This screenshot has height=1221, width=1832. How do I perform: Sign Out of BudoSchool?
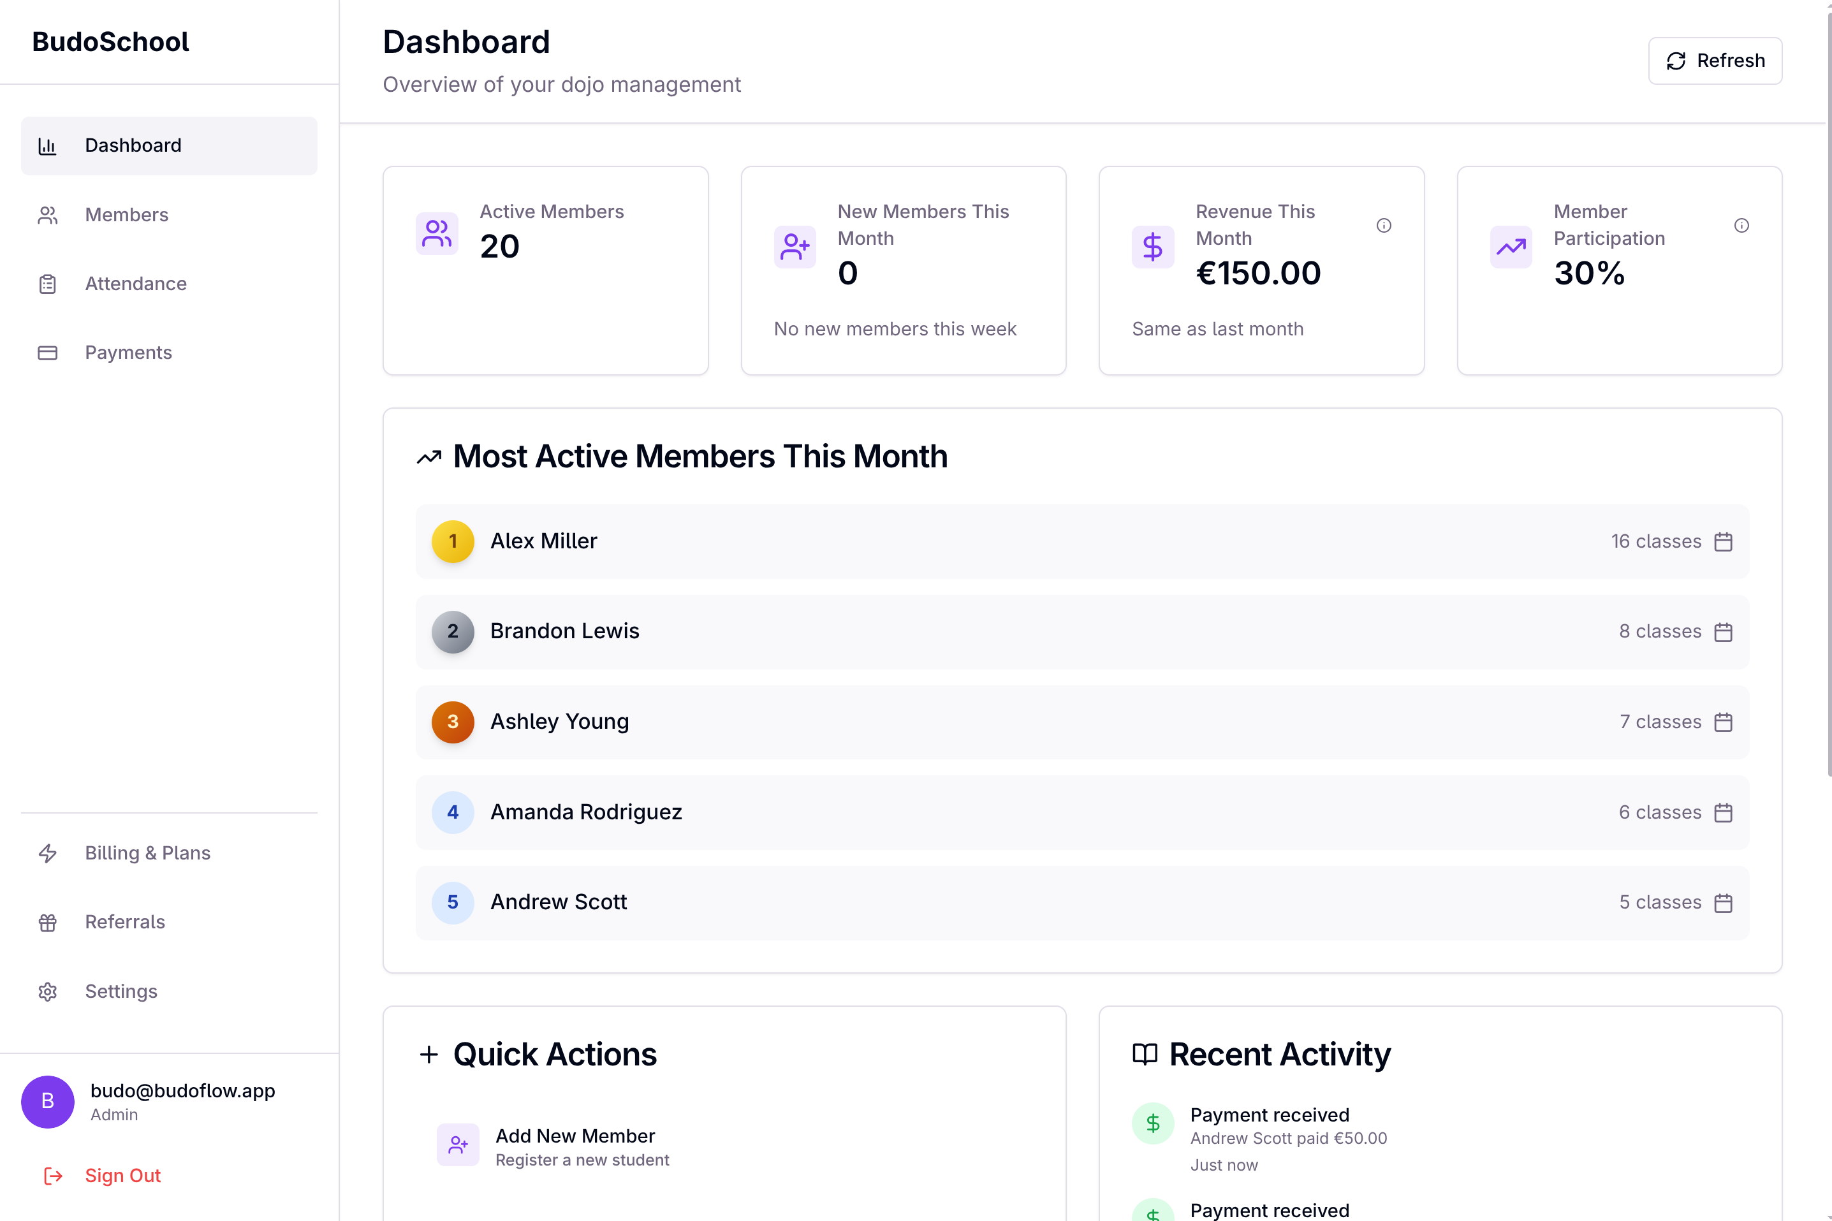pos(122,1176)
